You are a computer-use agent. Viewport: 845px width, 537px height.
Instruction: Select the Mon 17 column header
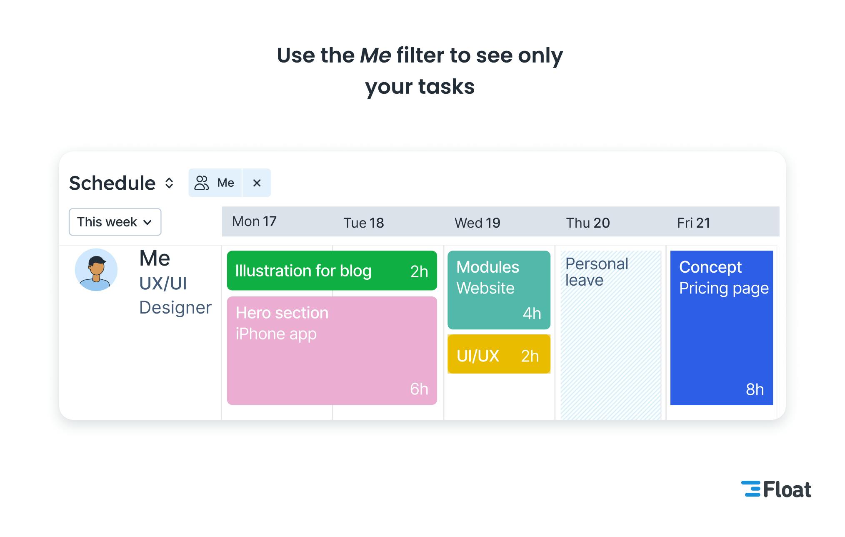254,222
